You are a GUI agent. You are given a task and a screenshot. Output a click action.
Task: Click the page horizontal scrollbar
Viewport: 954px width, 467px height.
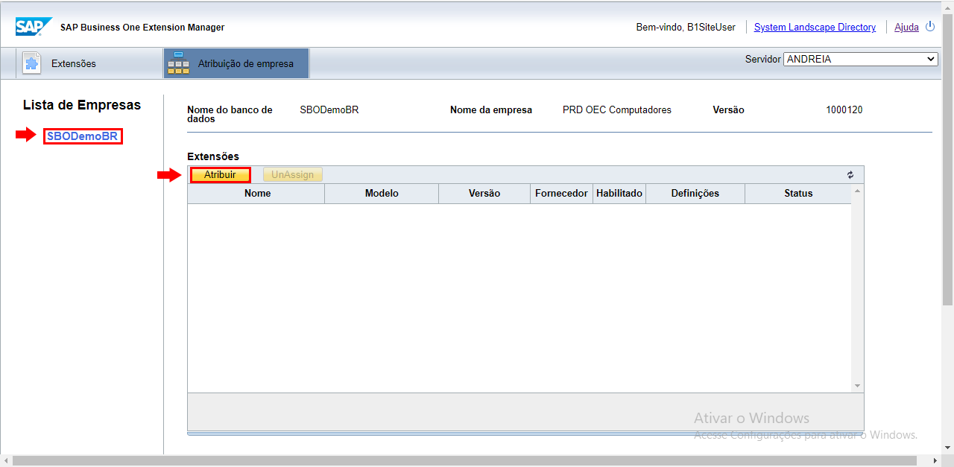pyautogui.click(x=464, y=461)
